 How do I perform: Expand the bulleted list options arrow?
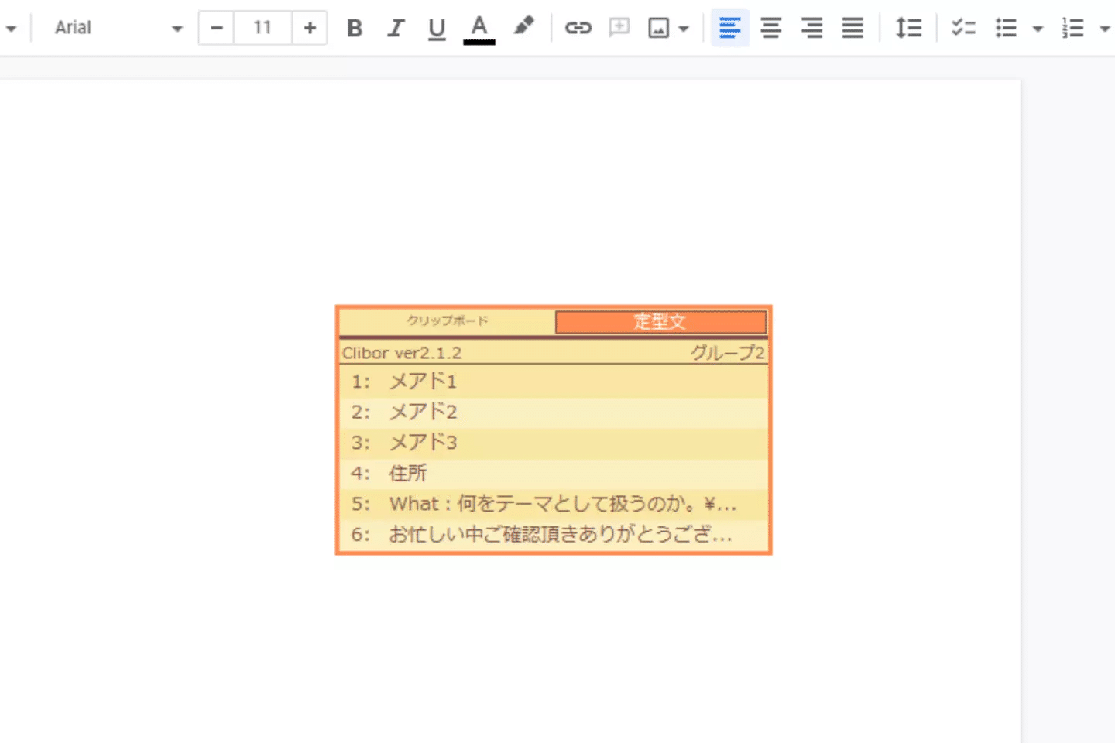[x=1038, y=29]
